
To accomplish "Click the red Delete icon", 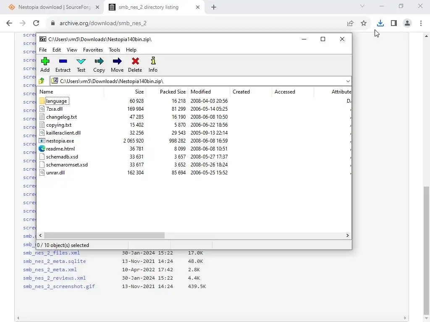I will [135, 61].
